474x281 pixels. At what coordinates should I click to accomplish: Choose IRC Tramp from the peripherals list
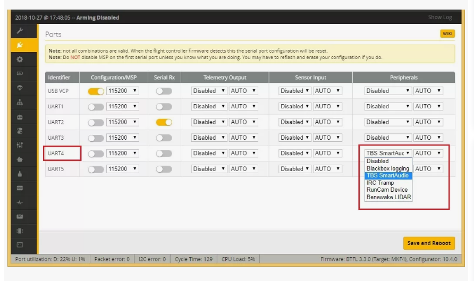tap(380, 183)
